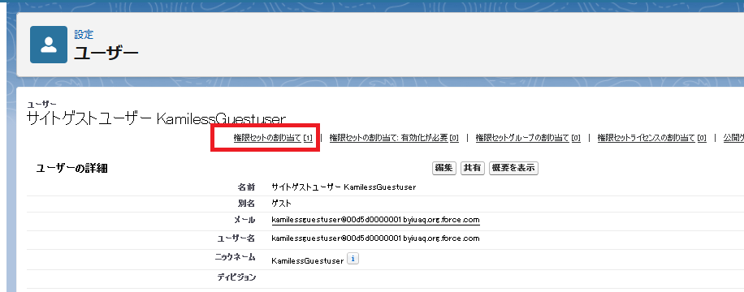Select the KamilessGuestuser nickname value
Screen dimensions: 744x292
[308, 260]
